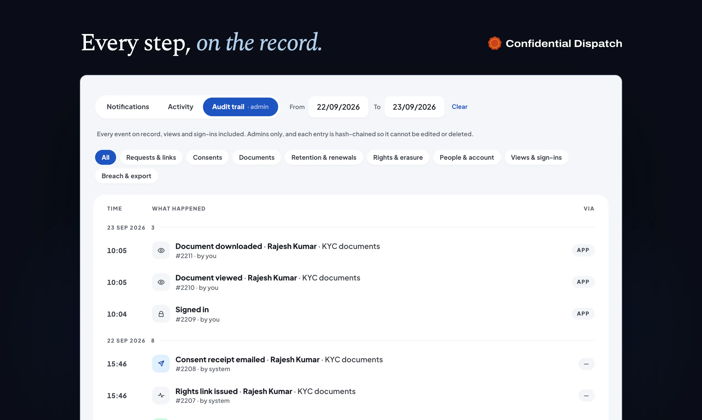Filter by Views & sign-ins
This screenshot has height=420, width=702.
[536, 157]
